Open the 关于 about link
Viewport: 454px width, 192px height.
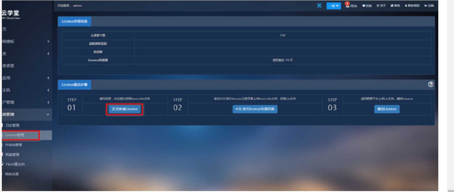[x=381, y=6]
